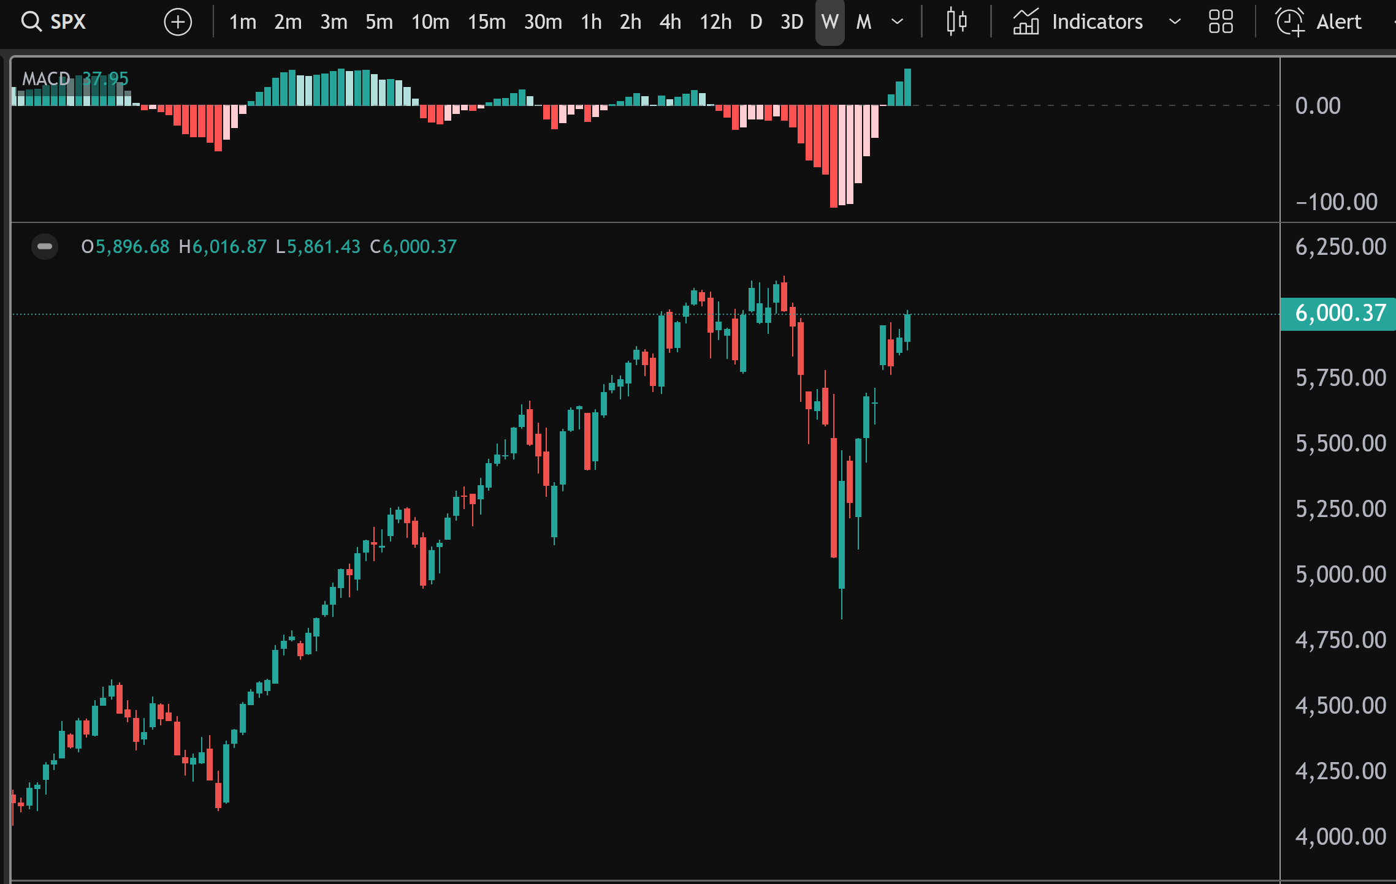Click the 6,000.37 current price label

coord(1340,314)
